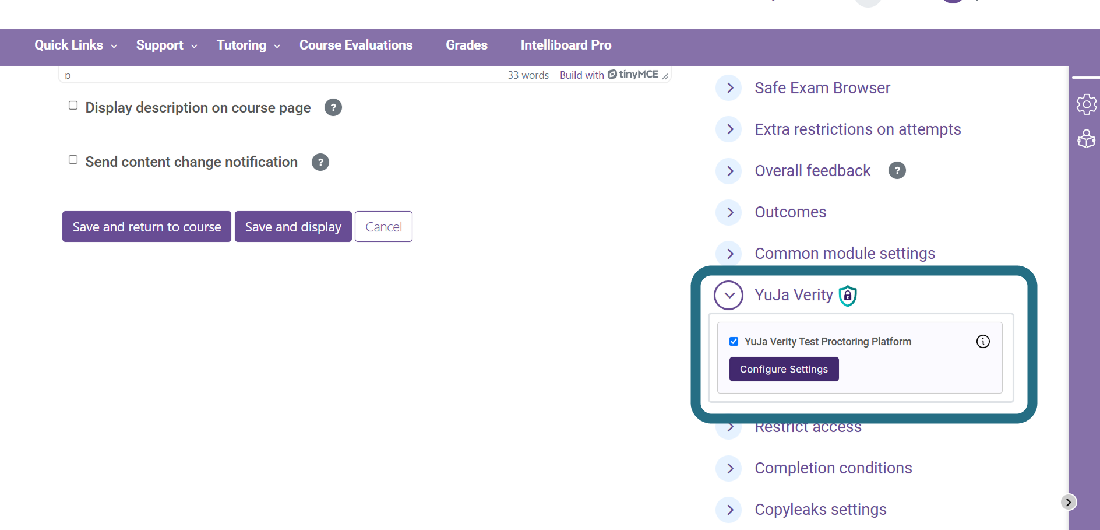Open Intelliboard Pro

[x=566, y=45]
